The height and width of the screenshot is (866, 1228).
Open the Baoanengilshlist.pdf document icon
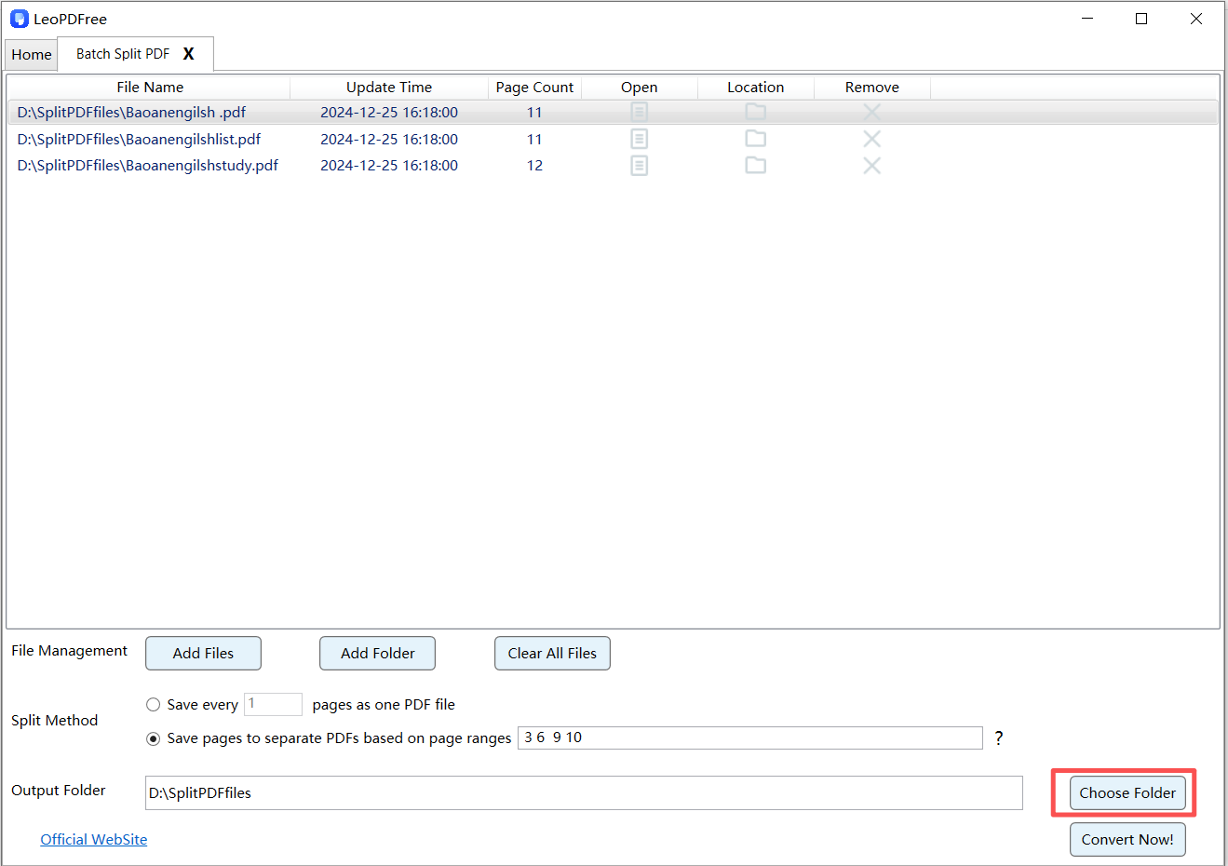pyautogui.click(x=639, y=139)
